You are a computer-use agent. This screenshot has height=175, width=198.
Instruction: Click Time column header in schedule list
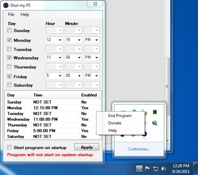(x=55, y=95)
